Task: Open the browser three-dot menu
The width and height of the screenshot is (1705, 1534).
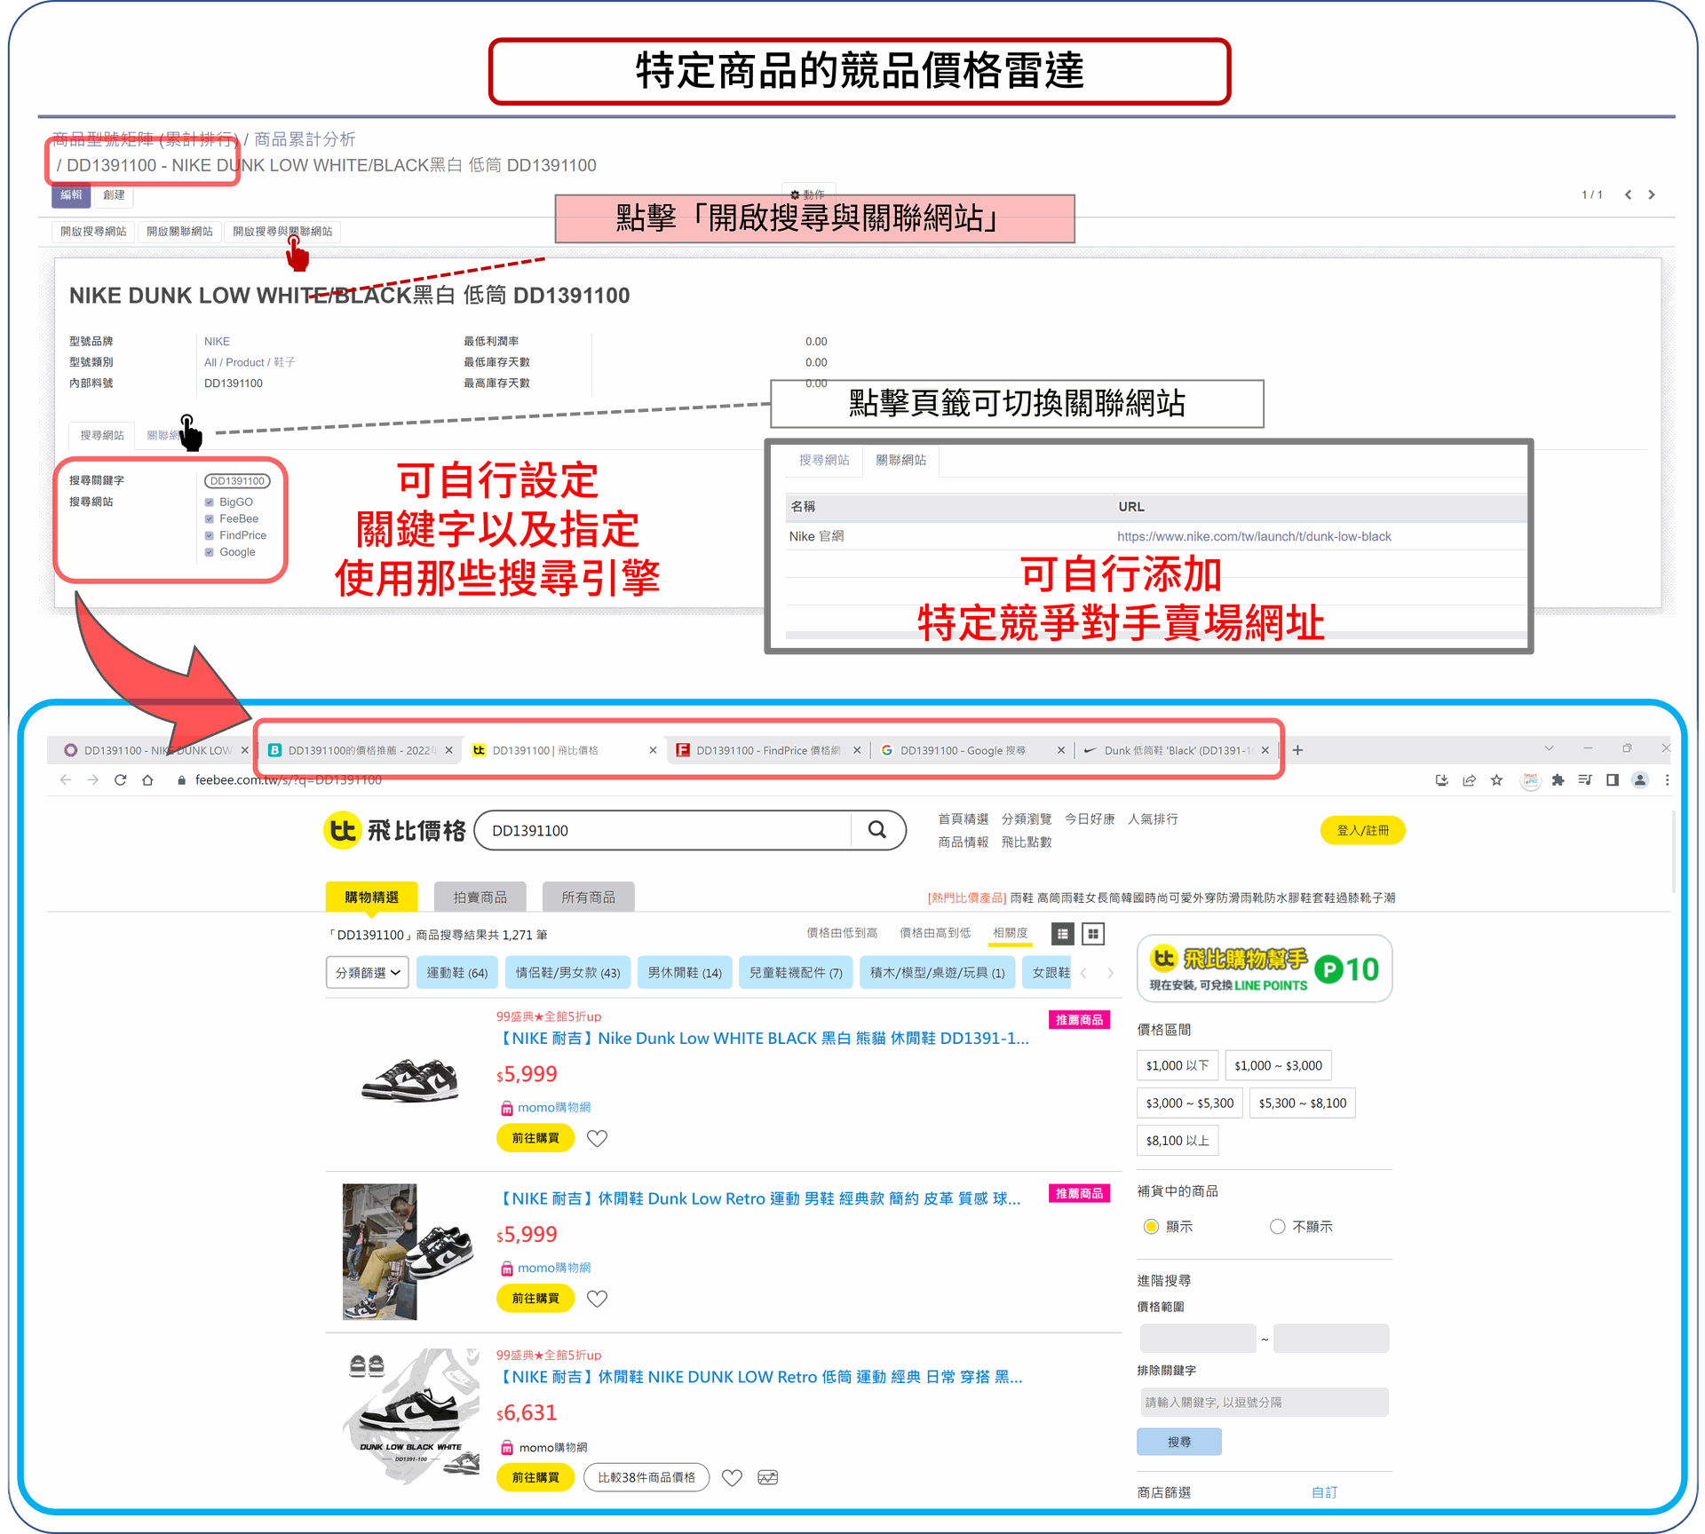Action: 1667,779
